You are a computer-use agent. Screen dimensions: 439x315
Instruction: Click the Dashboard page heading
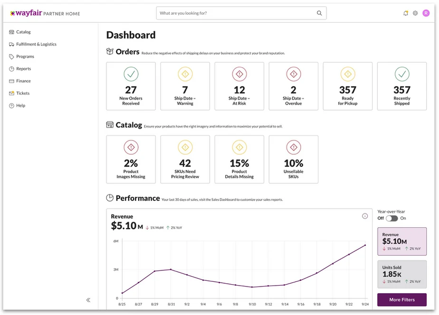click(x=131, y=35)
